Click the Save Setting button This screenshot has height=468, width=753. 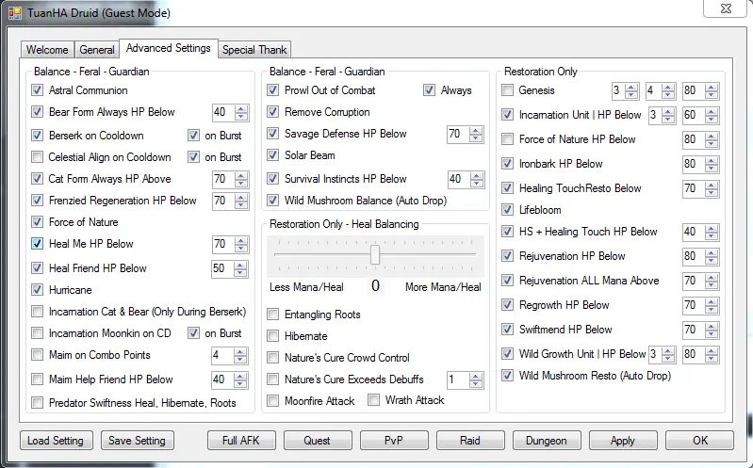tap(137, 440)
